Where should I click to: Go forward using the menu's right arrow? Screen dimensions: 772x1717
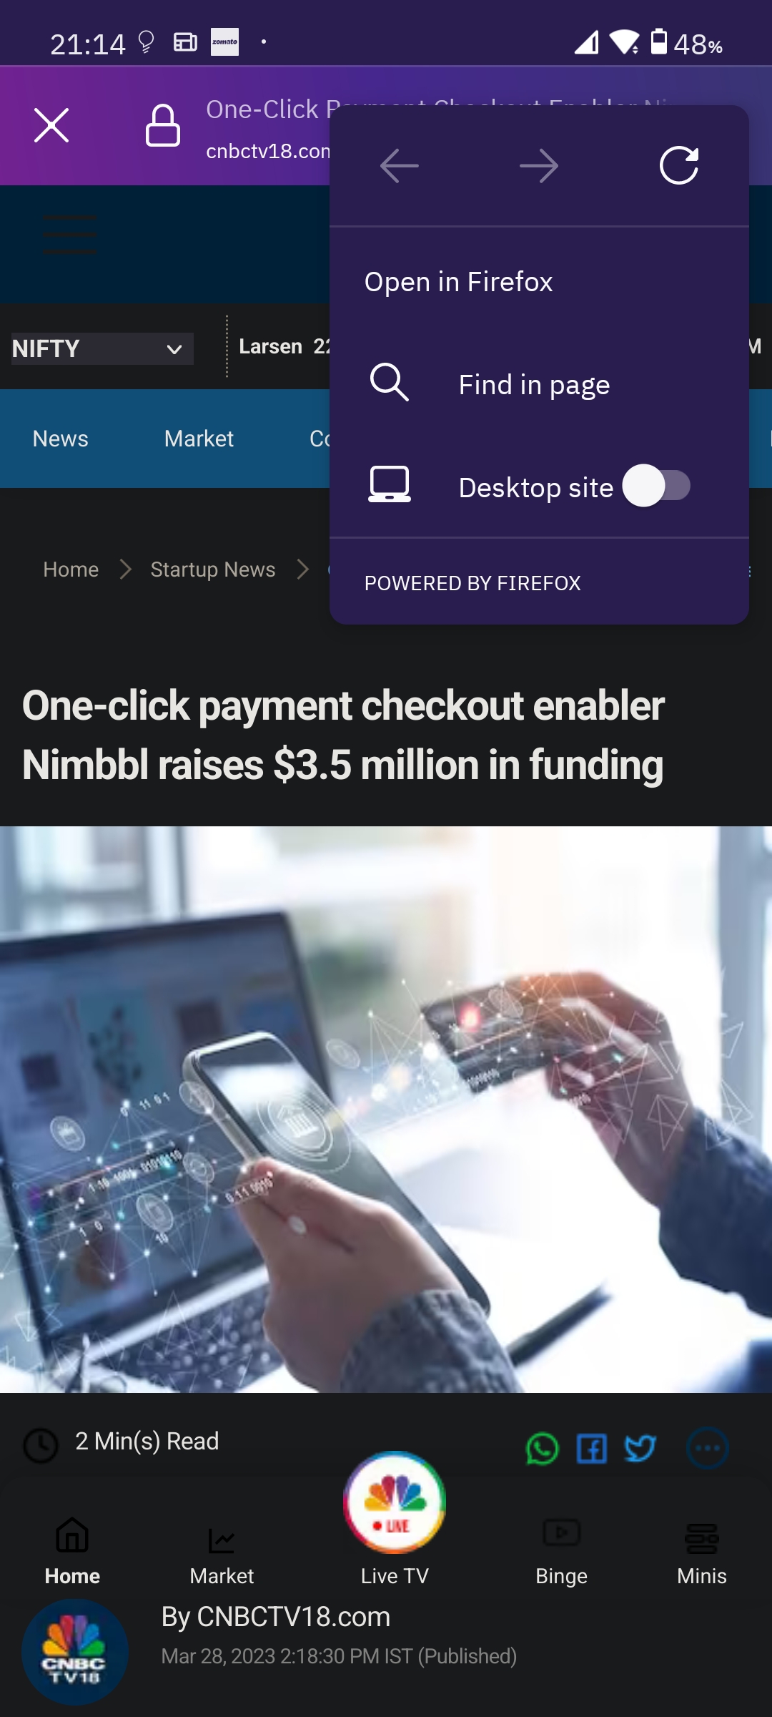(x=539, y=166)
